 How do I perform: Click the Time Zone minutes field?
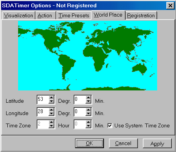(80, 124)
